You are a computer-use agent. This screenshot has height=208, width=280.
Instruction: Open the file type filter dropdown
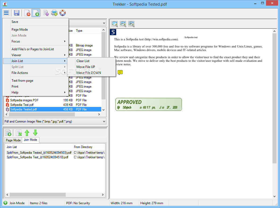55,121
